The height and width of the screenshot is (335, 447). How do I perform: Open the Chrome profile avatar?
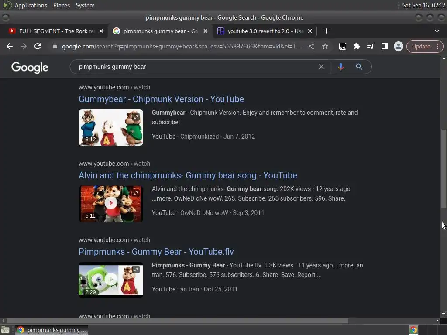(x=398, y=46)
